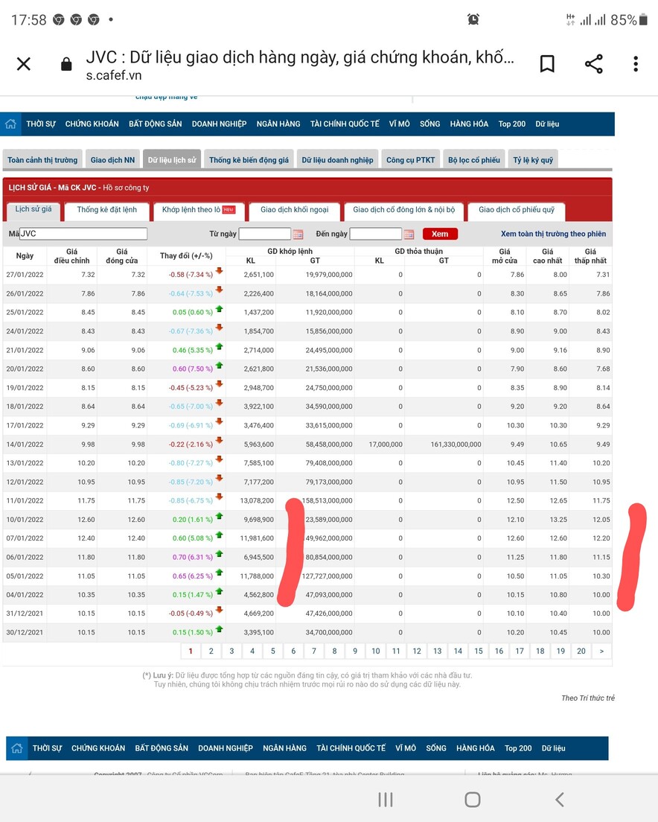This screenshot has height=822, width=658.
Task: Click the next page arrow
Action: pyautogui.click(x=601, y=651)
